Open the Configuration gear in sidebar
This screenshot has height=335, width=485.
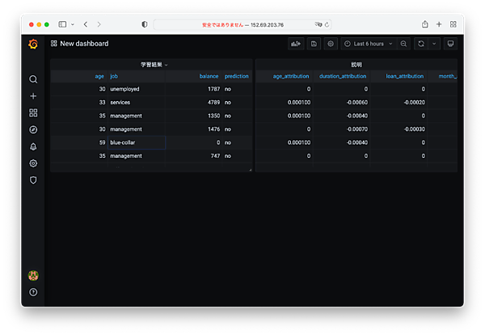tap(33, 163)
